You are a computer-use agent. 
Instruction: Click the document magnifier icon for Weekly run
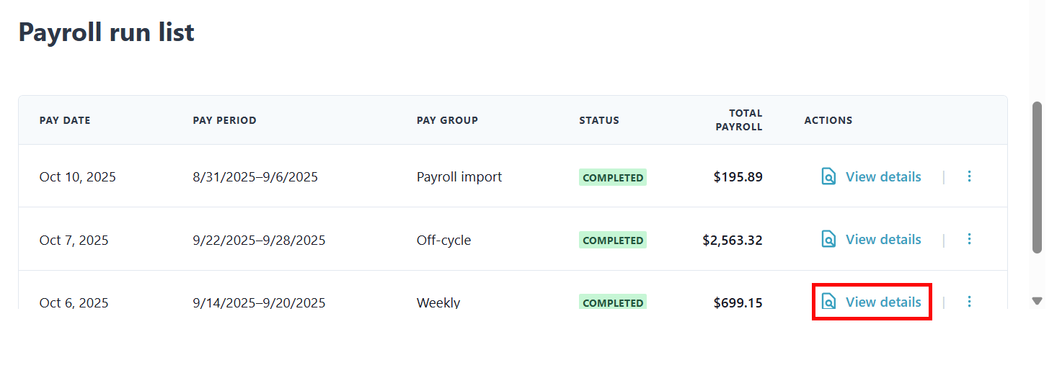828,302
